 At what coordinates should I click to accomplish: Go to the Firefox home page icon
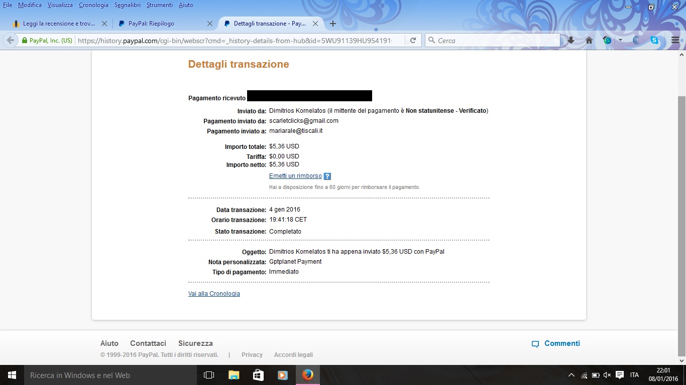coord(589,41)
